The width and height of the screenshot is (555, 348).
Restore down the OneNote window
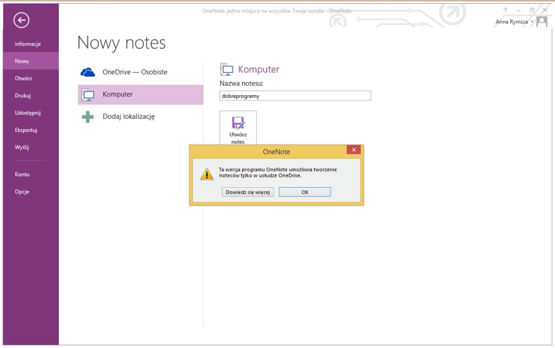pos(532,10)
